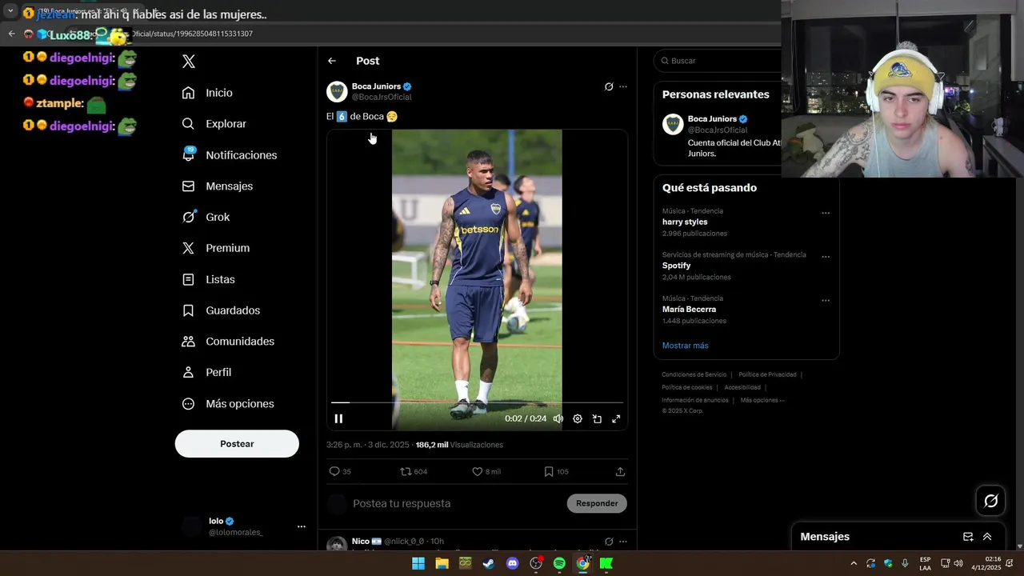Screen dimensions: 1024x576
Task: Expand footer Más opciones
Action: (762, 400)
